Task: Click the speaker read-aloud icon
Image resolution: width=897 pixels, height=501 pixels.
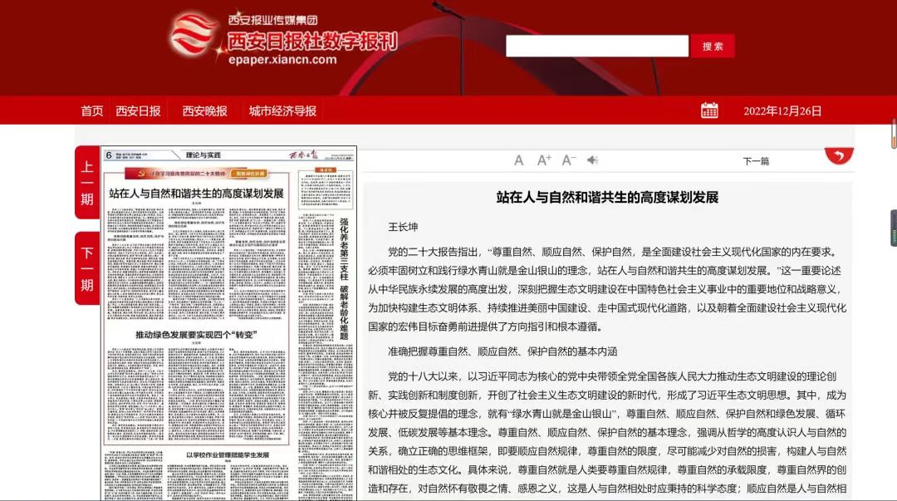Action: [593, 160]
